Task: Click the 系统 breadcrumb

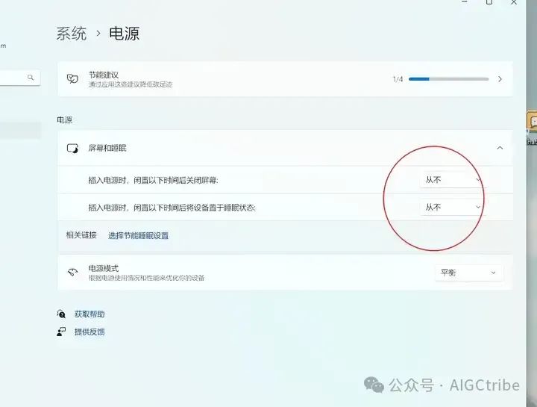Action: click(72, 34)
